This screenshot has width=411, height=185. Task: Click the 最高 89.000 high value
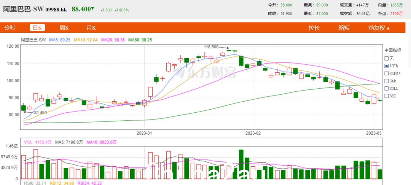point(322,5)
